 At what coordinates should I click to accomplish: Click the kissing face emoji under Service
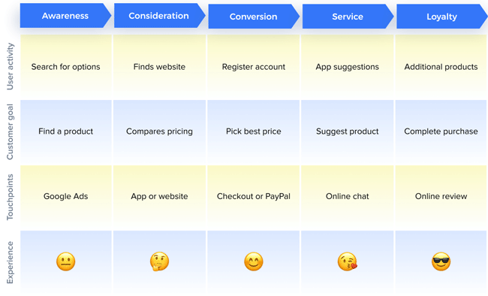[x=348, y=261]
